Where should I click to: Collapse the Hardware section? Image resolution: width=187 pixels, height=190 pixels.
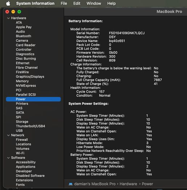coord(8,18)
